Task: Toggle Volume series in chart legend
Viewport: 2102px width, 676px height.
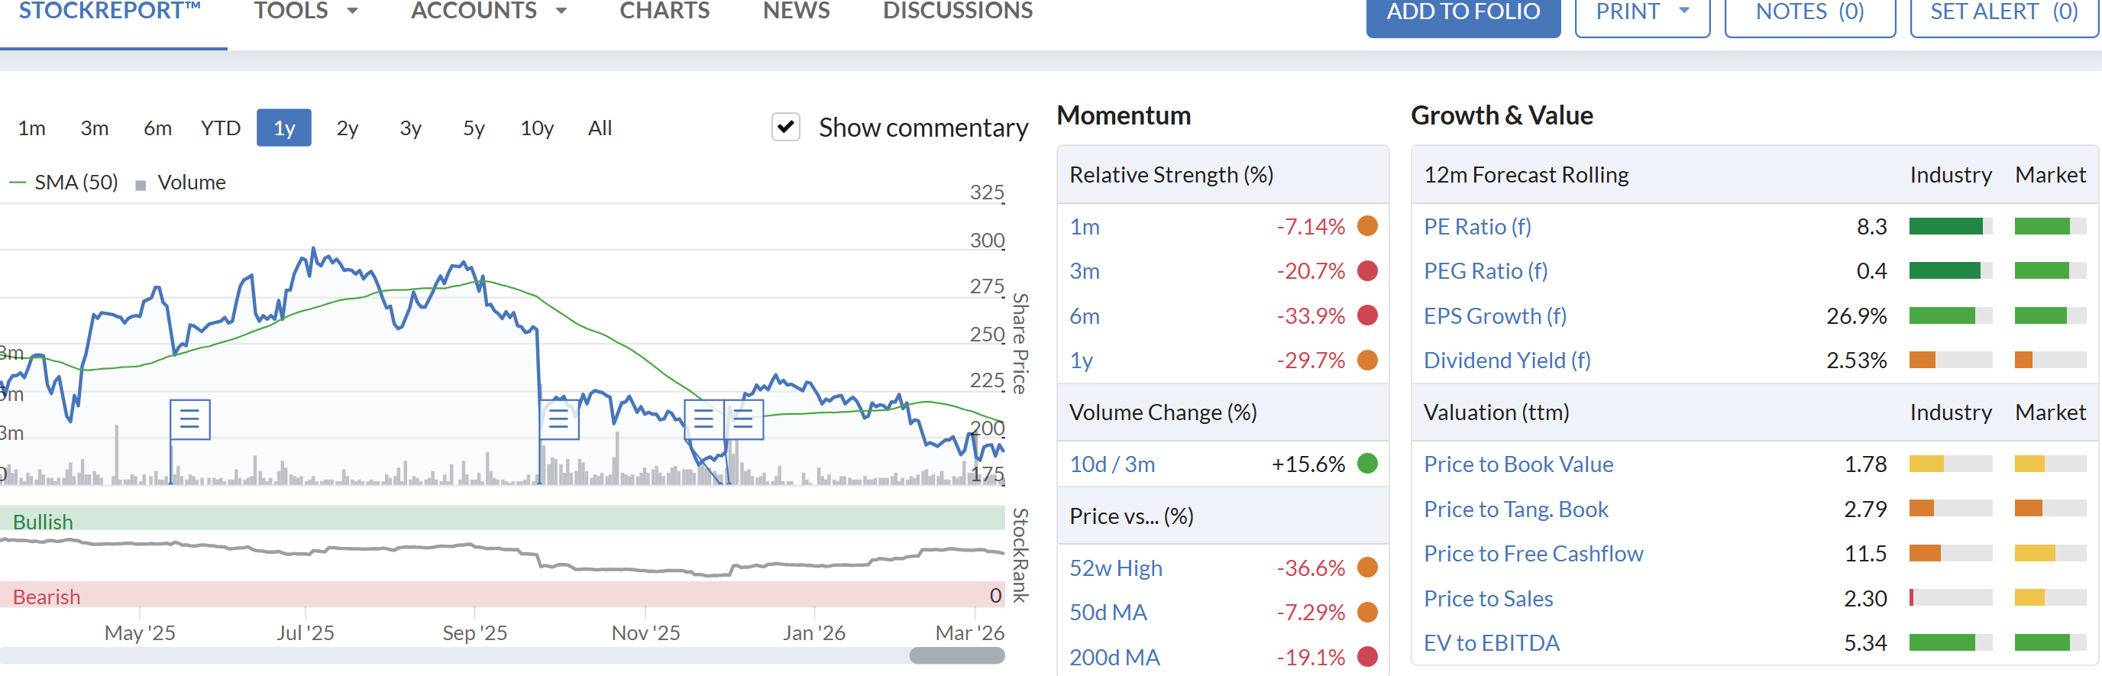Action: point(181,182)
